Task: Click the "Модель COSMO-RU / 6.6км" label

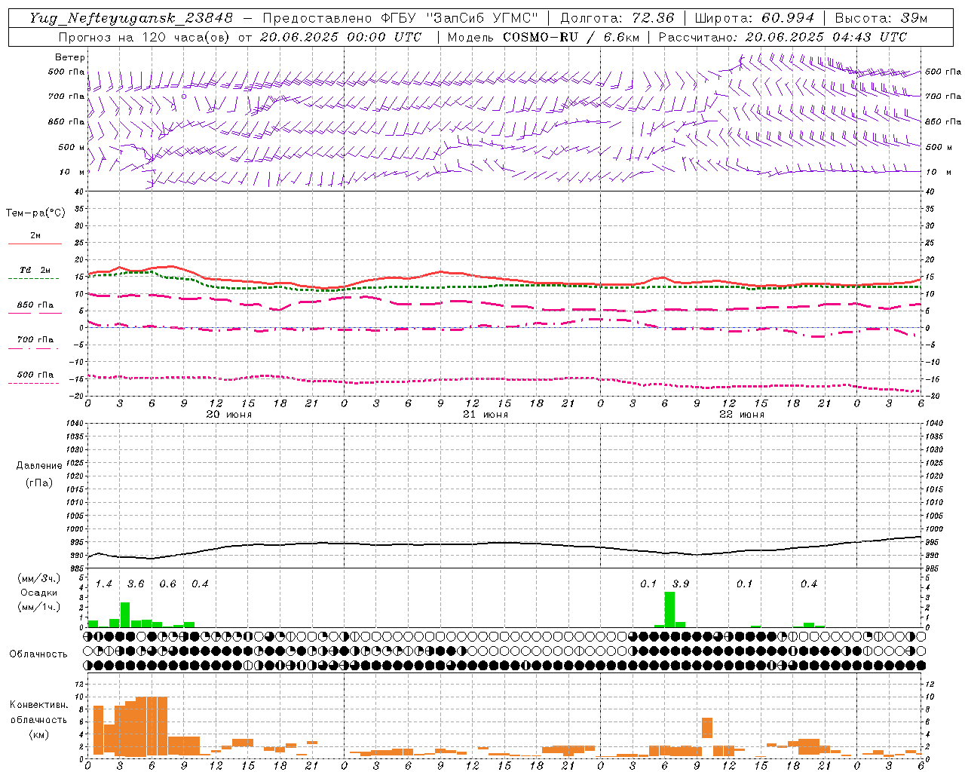Action: 543,37
